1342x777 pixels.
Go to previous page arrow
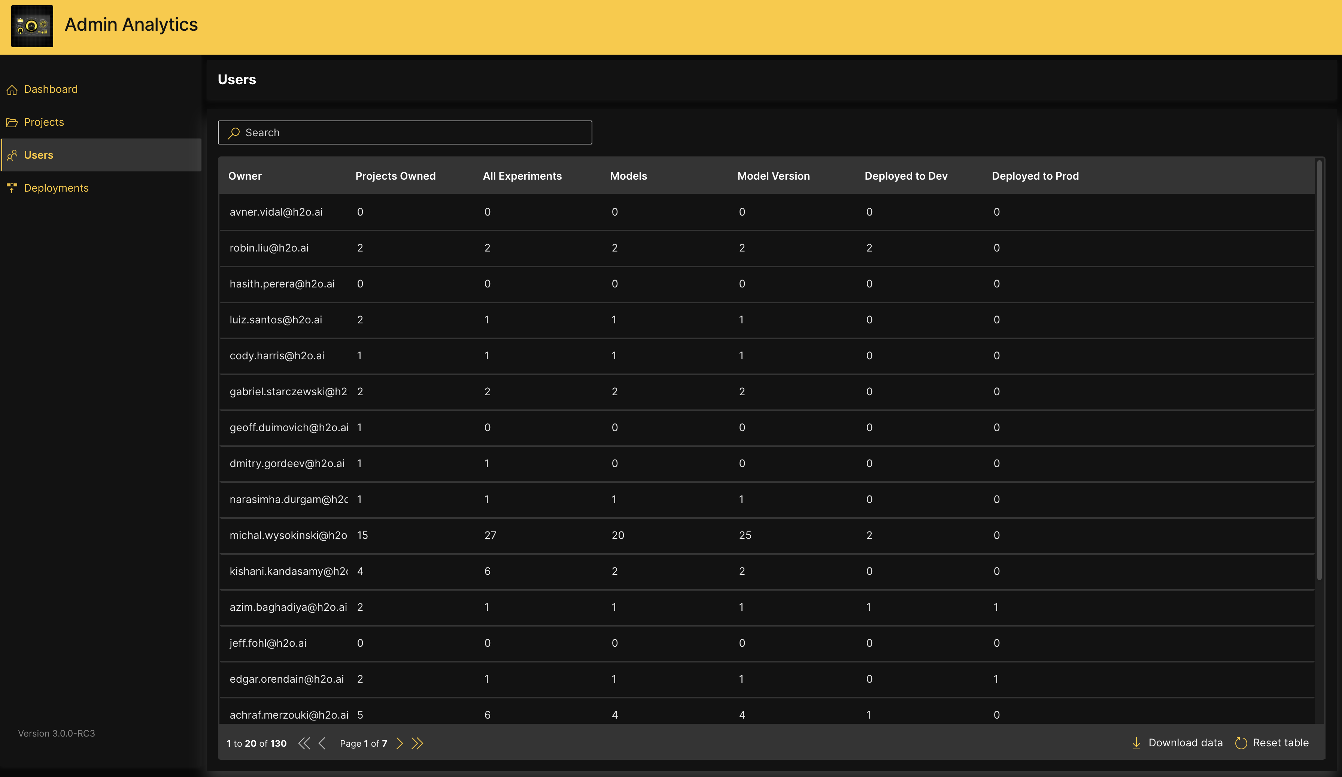322,743
